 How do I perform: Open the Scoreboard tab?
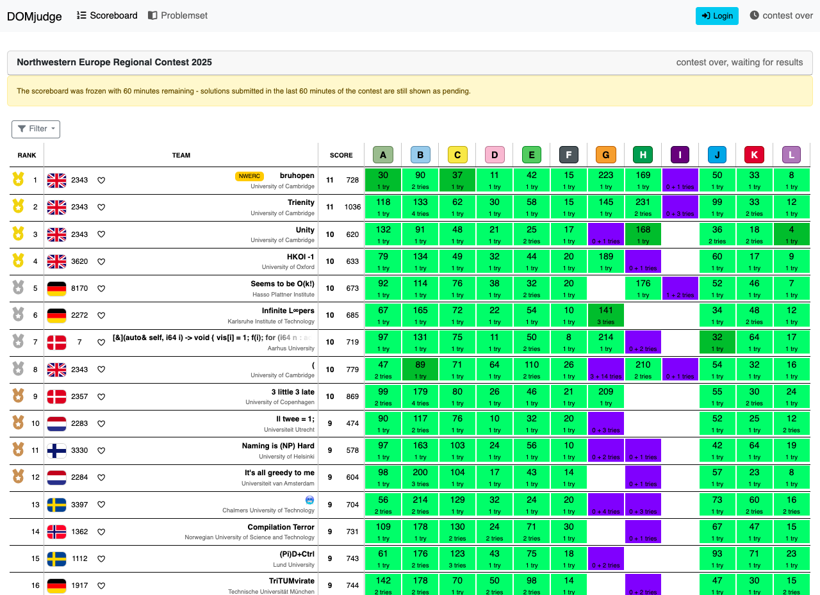[x=107, y=15]
